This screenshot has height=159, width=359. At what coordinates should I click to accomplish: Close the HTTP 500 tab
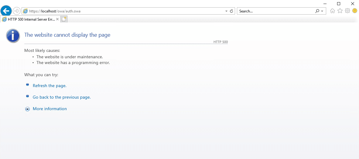(57, 19)
